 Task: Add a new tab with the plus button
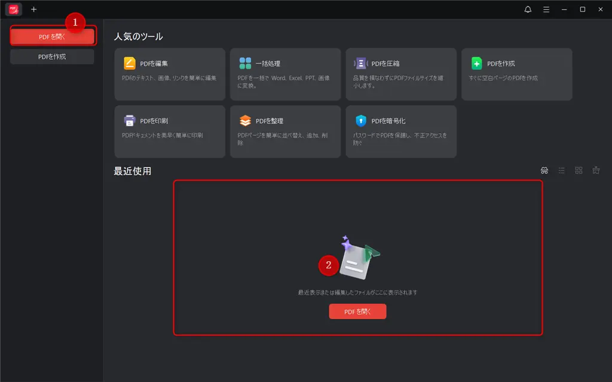click(x=33, y=9)
